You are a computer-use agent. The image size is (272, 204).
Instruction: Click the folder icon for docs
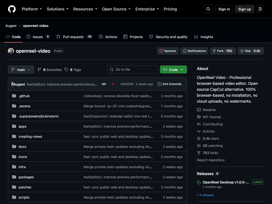pos(14,146)
